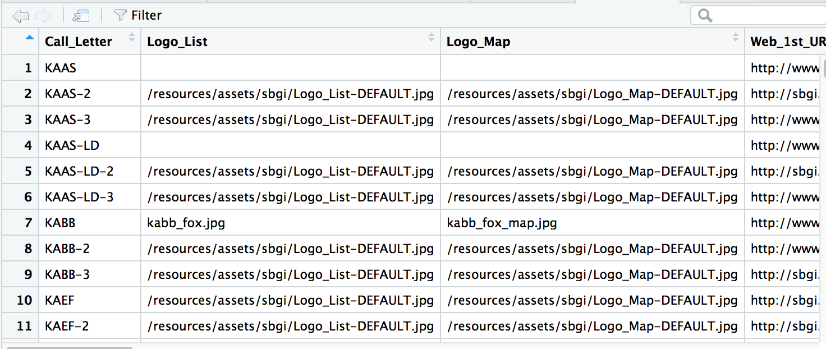Screen dimensions: 826x349
Task: Open data viewer in new window
Action: pos(81,16)
